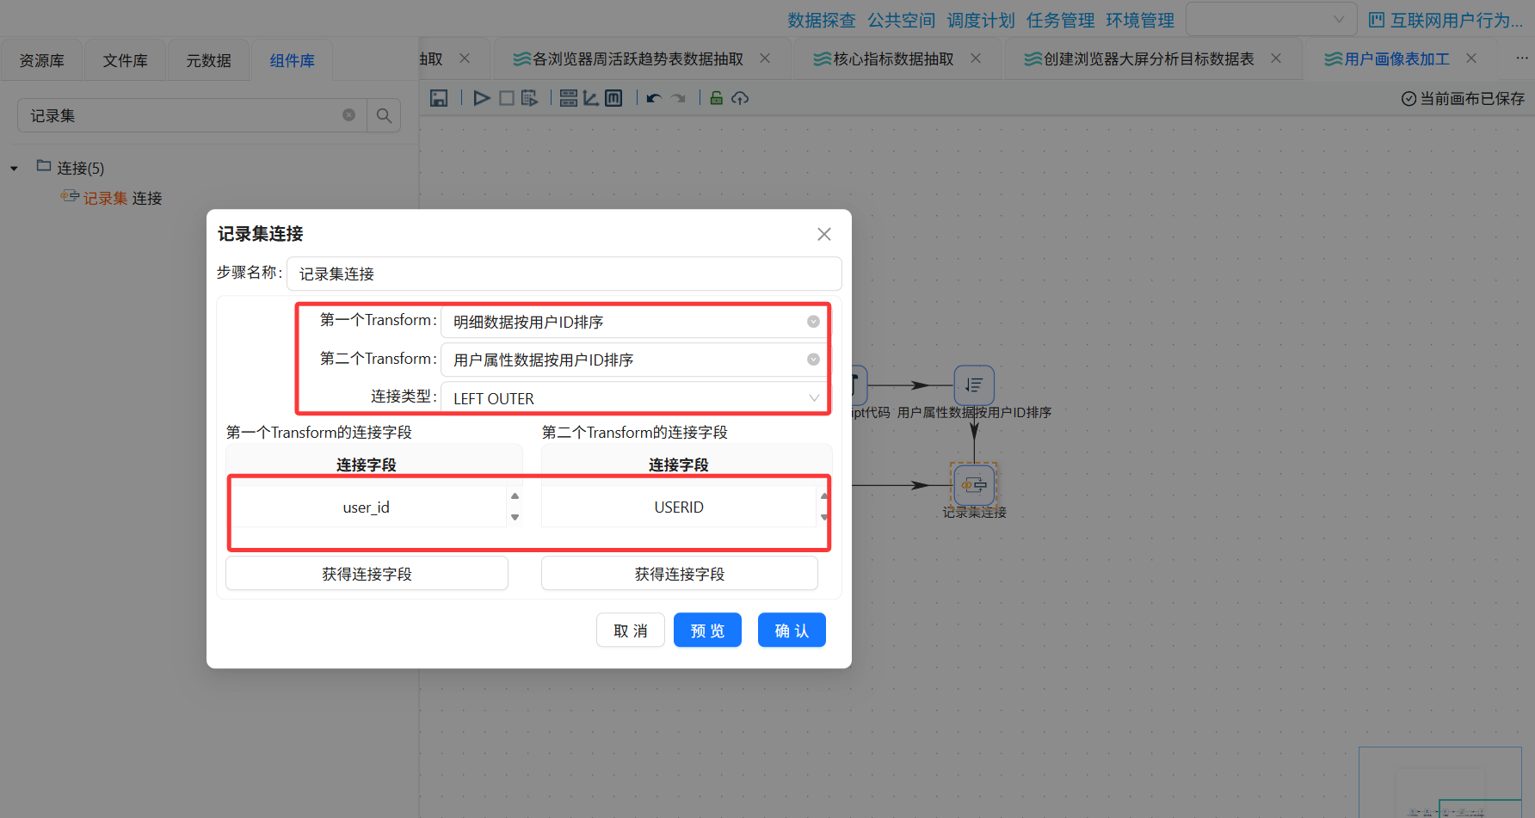1535x818 pixels.
Task: Clear the 第二个Transform selection
Action: 813,360
